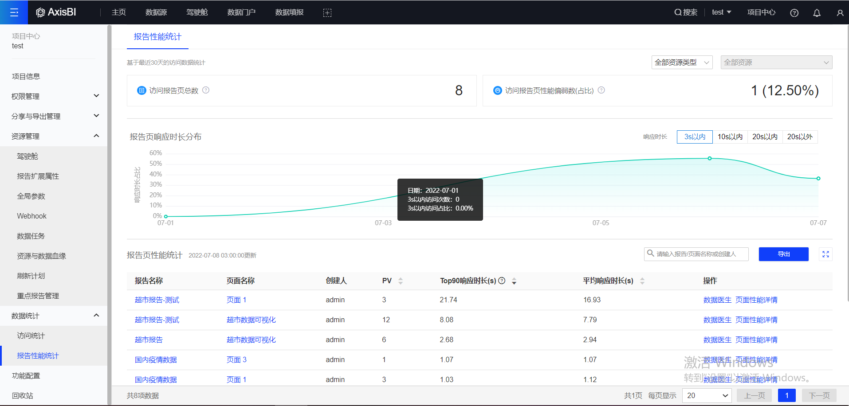Image resolution: width=849 pixels, height=406 pixels.
Task: Click the 导出 export button
Action: (783, 254)
